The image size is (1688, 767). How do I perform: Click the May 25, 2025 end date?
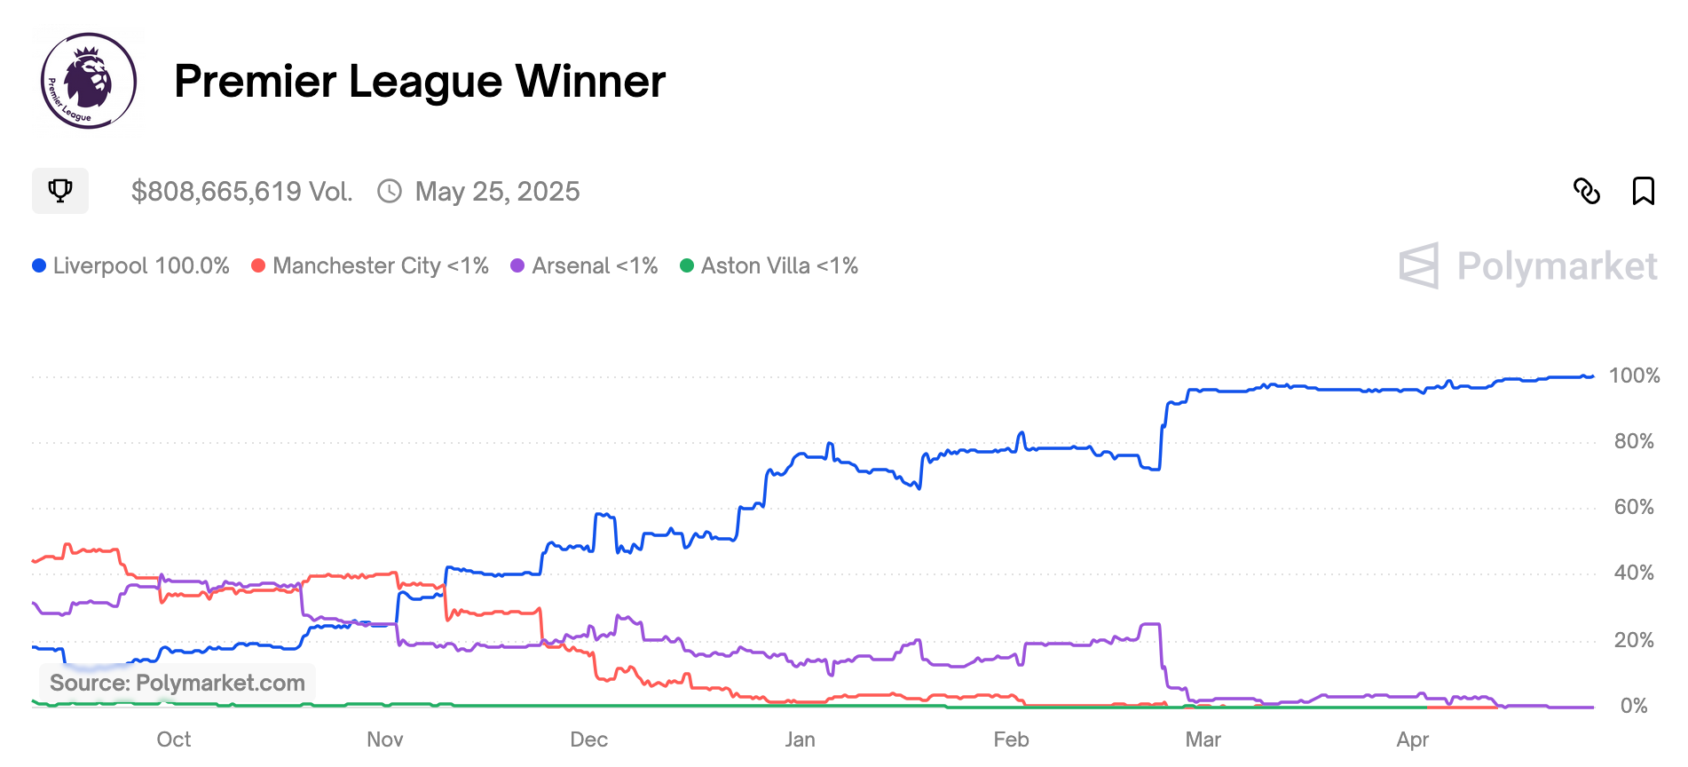point(497,192)
